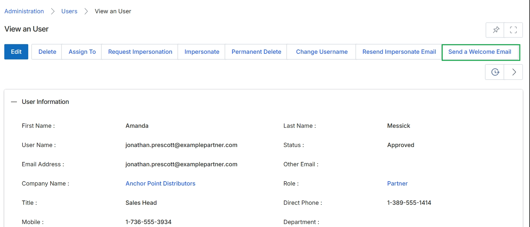This screenshot has height=227, width=530.
Task: Select the last name value Messick
Action: (398, 126)
